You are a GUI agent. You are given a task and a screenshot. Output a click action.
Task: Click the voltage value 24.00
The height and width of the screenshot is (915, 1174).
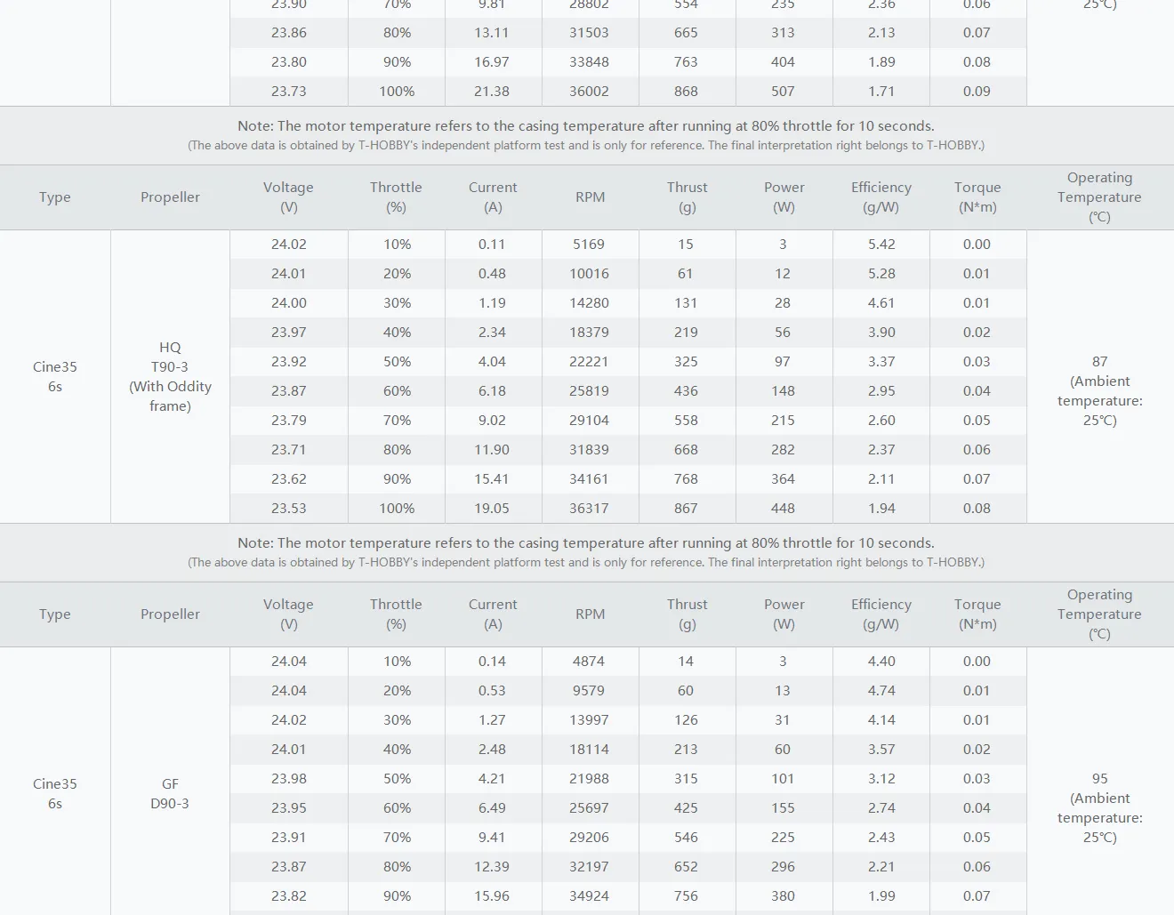click(x=288, y=303)
